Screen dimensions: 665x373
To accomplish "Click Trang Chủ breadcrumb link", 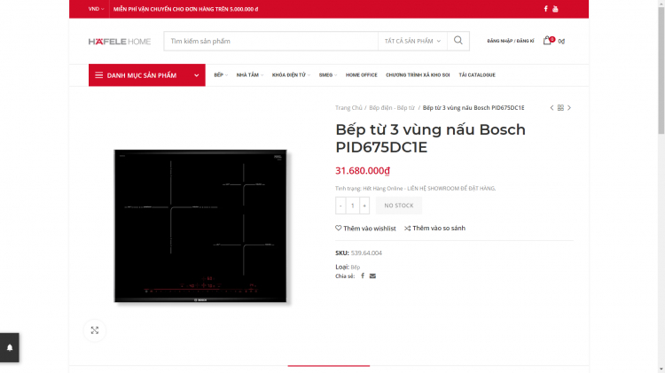I will [x=348, y=108].
